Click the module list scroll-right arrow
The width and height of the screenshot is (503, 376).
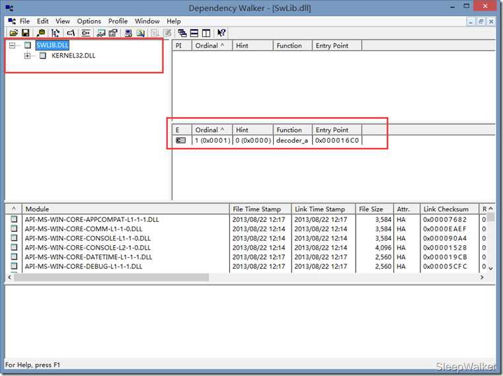click(481, 277)
